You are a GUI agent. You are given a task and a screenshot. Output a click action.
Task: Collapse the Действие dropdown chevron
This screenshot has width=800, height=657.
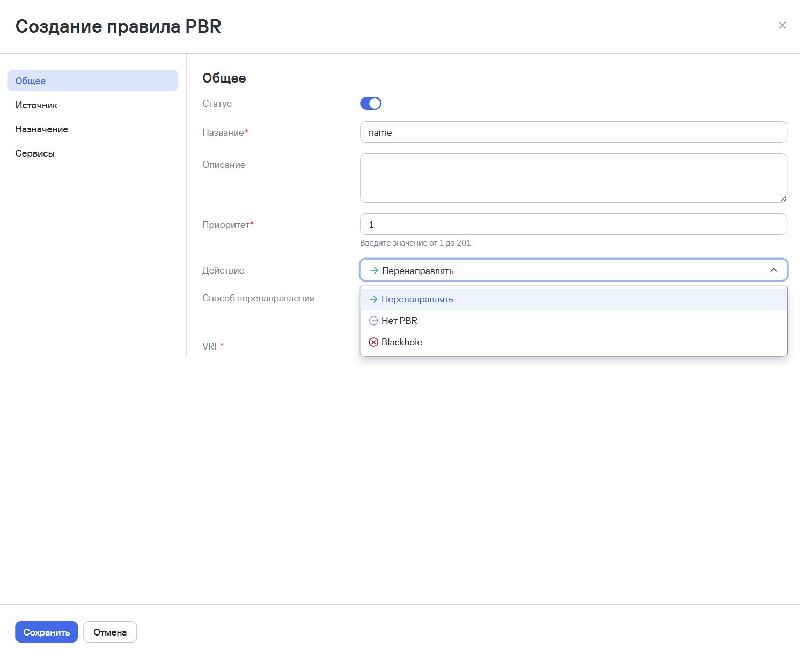pos(774,270)
